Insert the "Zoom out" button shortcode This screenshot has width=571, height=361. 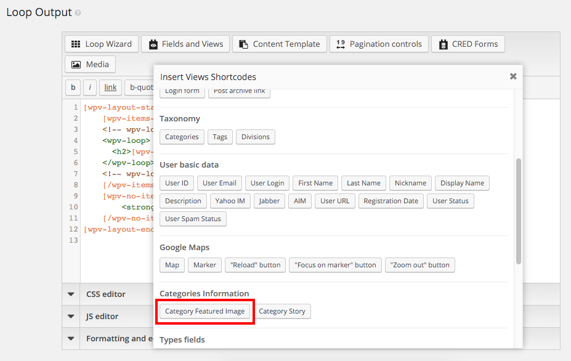(x=420, y=265)
